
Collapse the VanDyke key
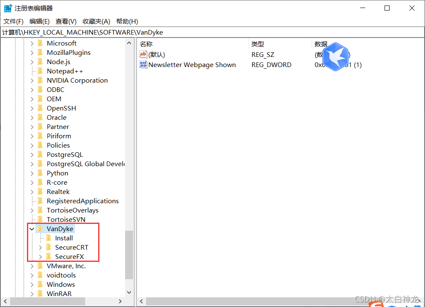point(32,229)
